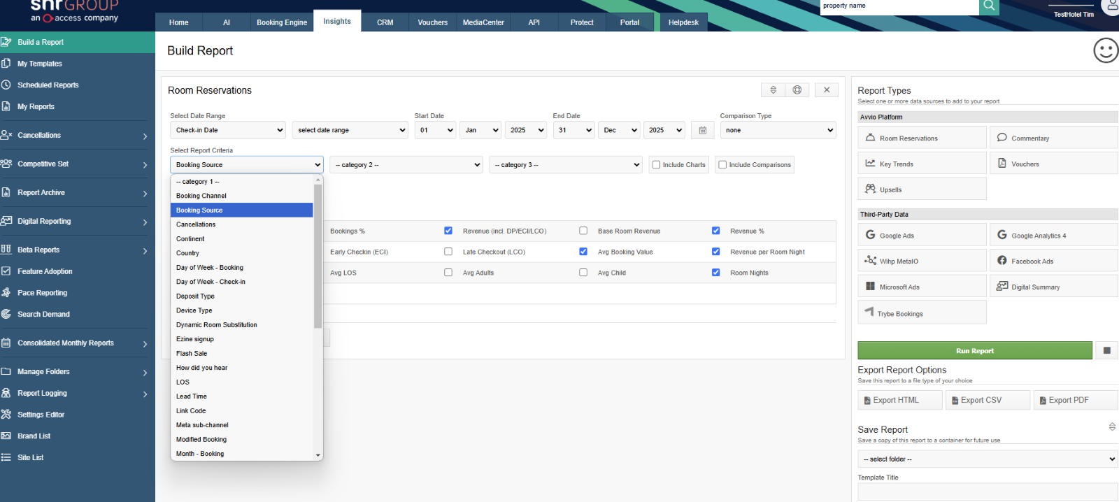The height and width of the screenshot is (502, 1119).
Task: Click Export HTML button
Action: click(x=900, y=400)
